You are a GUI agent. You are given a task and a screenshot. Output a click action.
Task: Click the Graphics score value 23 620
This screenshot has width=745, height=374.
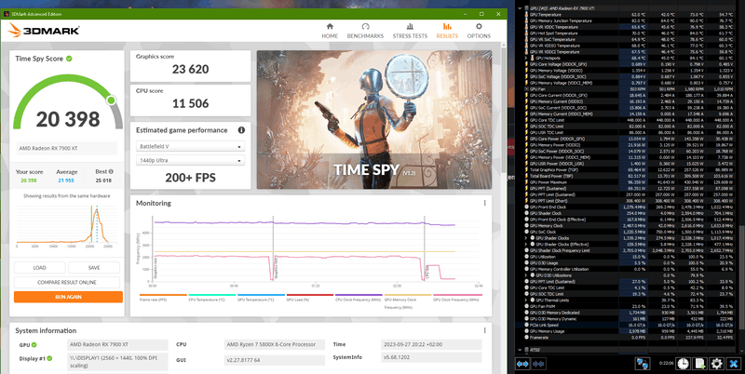pyautogui.click(x=191, y=69)
